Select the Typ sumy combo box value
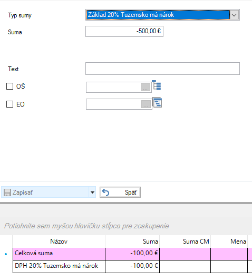This screenshot has width=252, height=280. pos(158,15)
